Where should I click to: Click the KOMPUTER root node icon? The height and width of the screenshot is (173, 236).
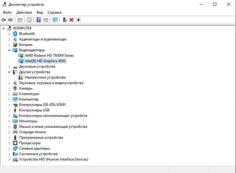click(9, 28)
